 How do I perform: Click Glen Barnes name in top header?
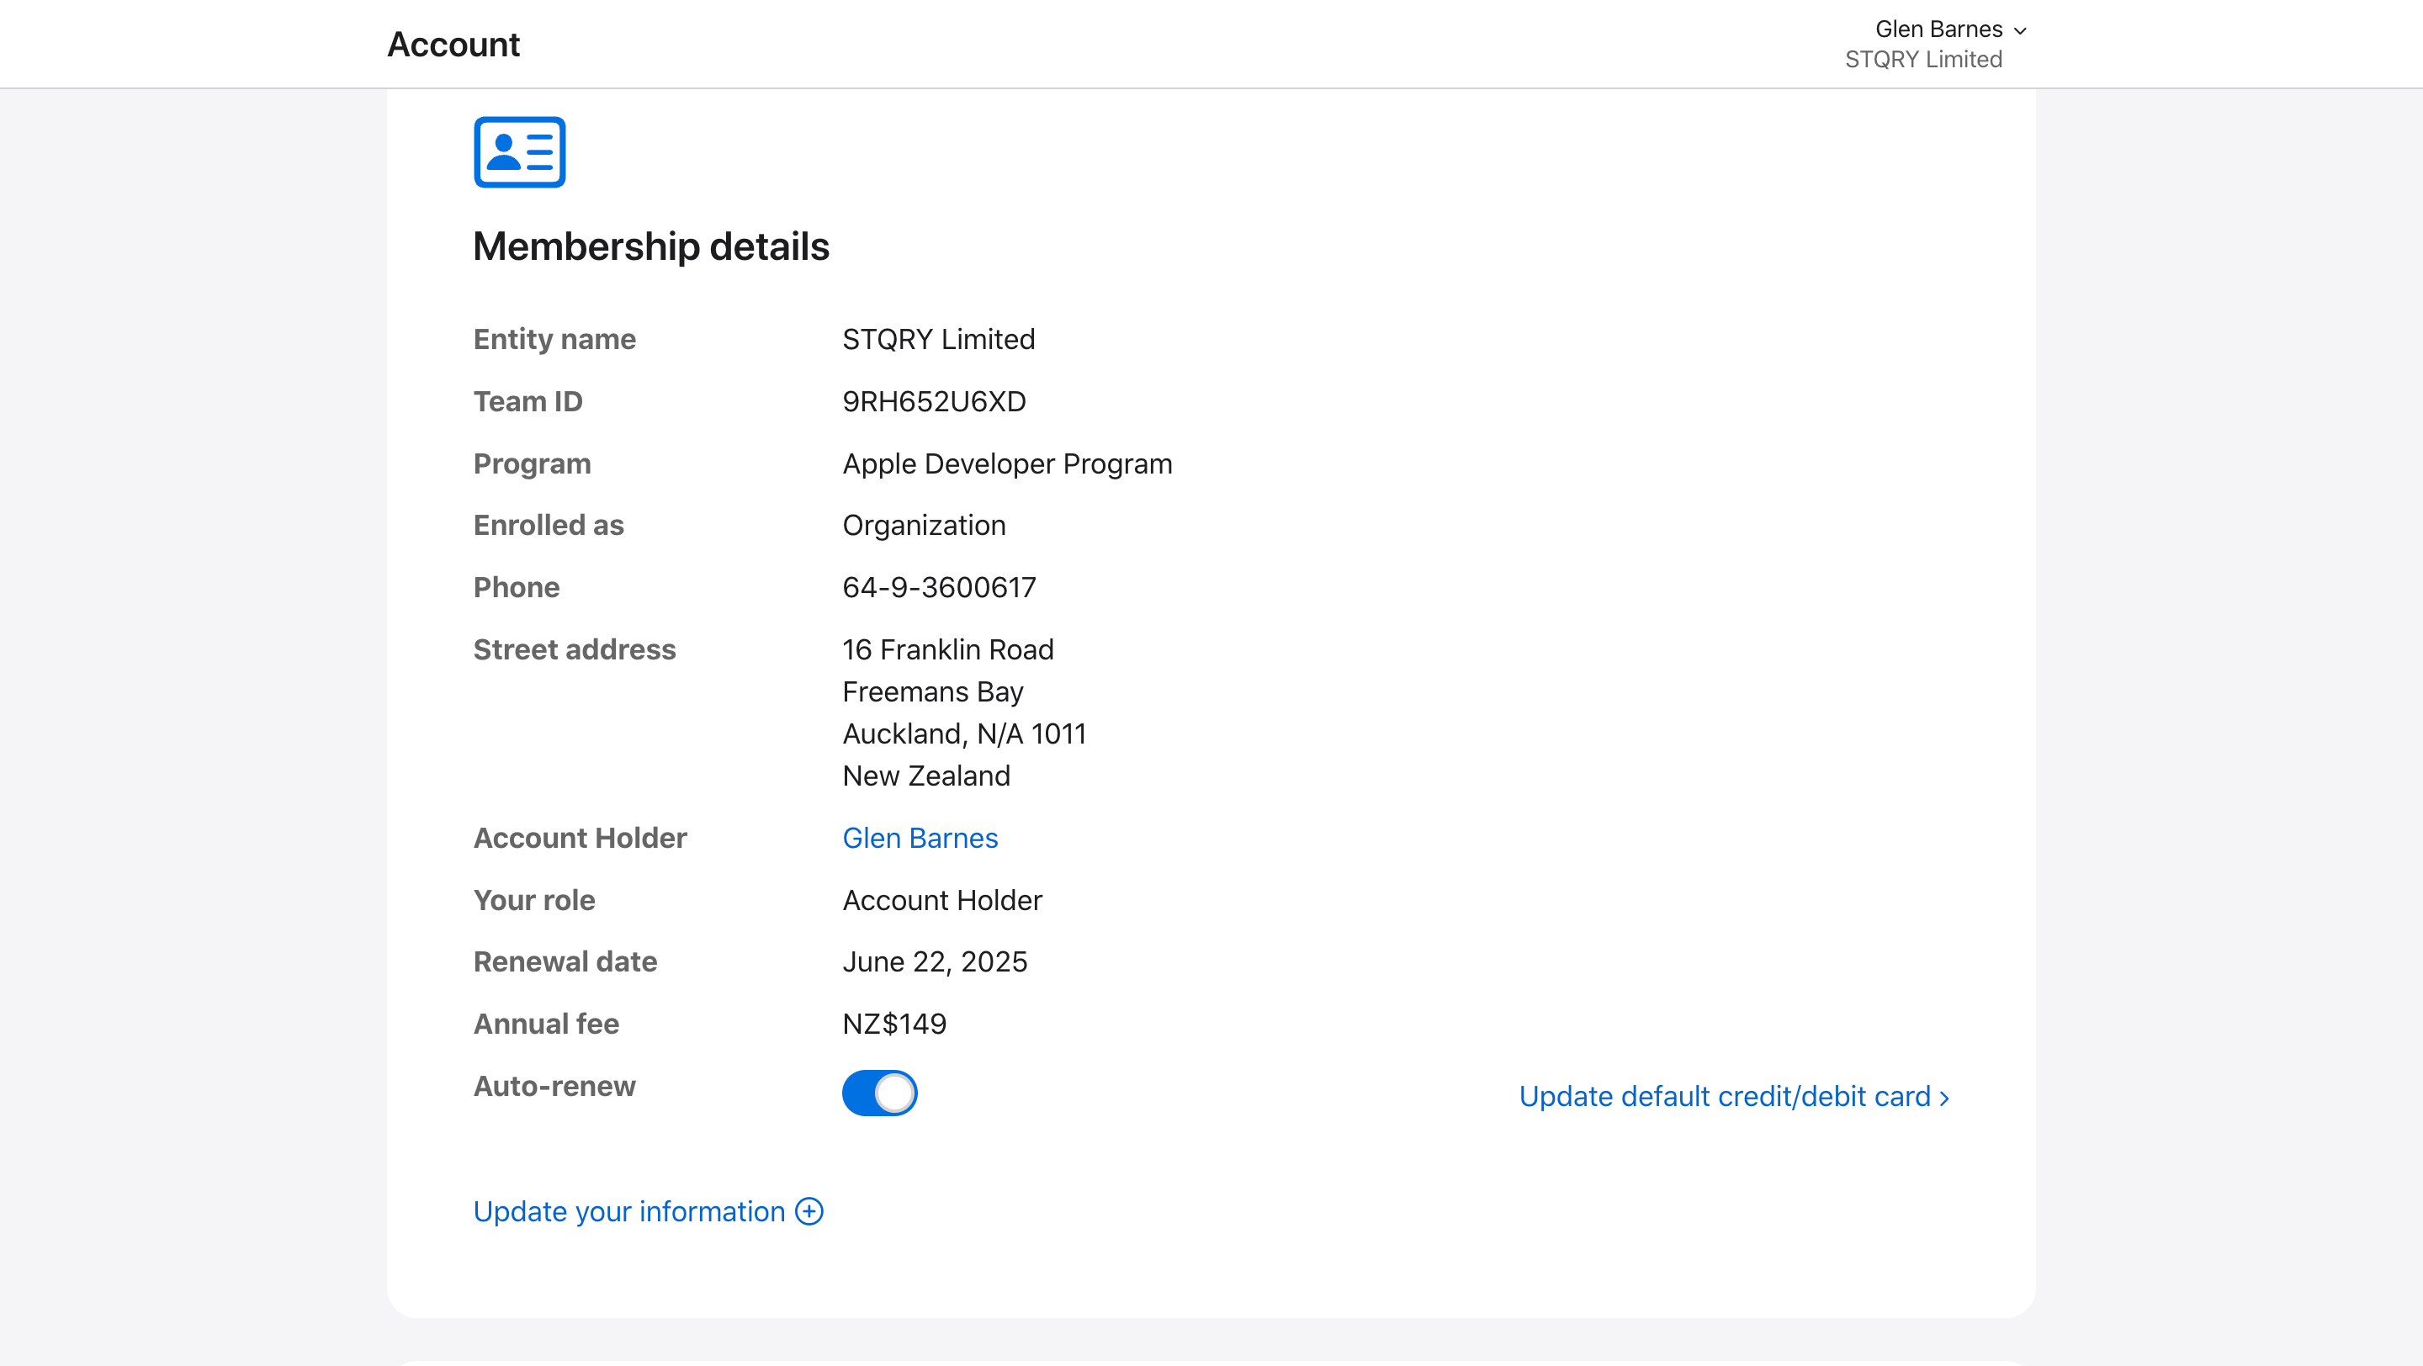click(1938, 29)
